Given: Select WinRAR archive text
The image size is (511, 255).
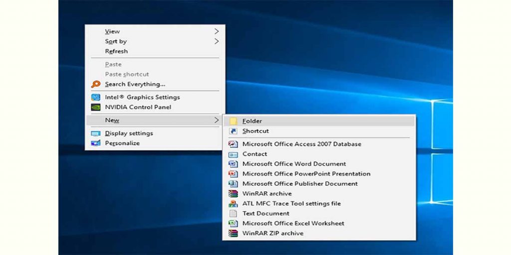Looking at the screenshot, I should click(x=267, y=194).
